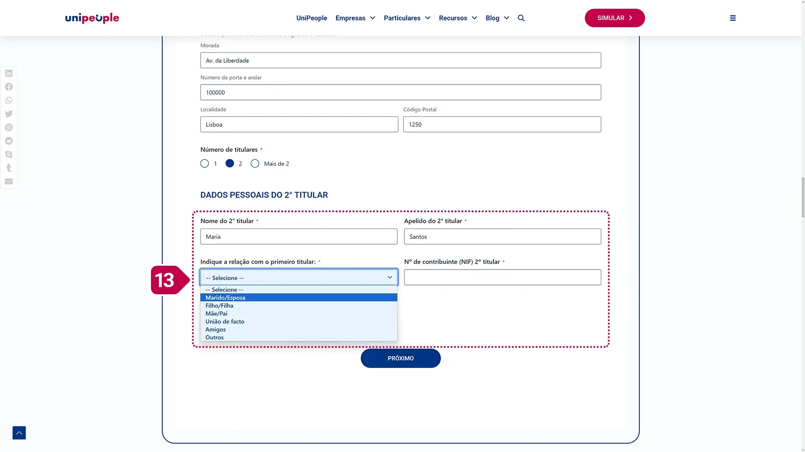Select the 1 titular radio option

point(205,164)
